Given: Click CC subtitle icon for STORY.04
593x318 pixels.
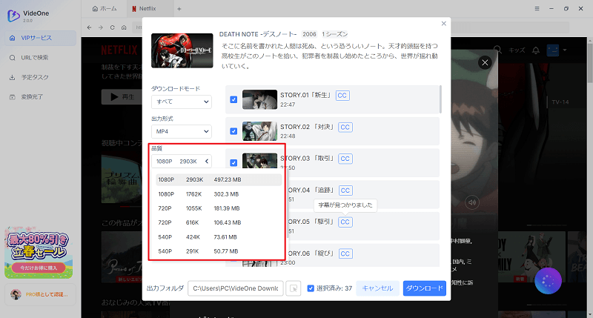Looking at the screenshot, I should [345, 191].
